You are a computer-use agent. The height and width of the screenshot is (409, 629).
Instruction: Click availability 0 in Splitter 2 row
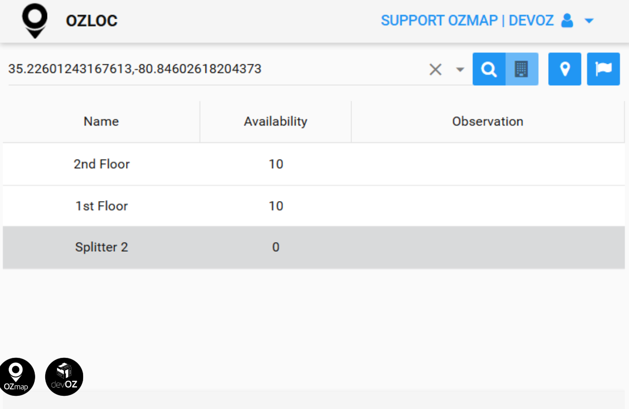276,247
